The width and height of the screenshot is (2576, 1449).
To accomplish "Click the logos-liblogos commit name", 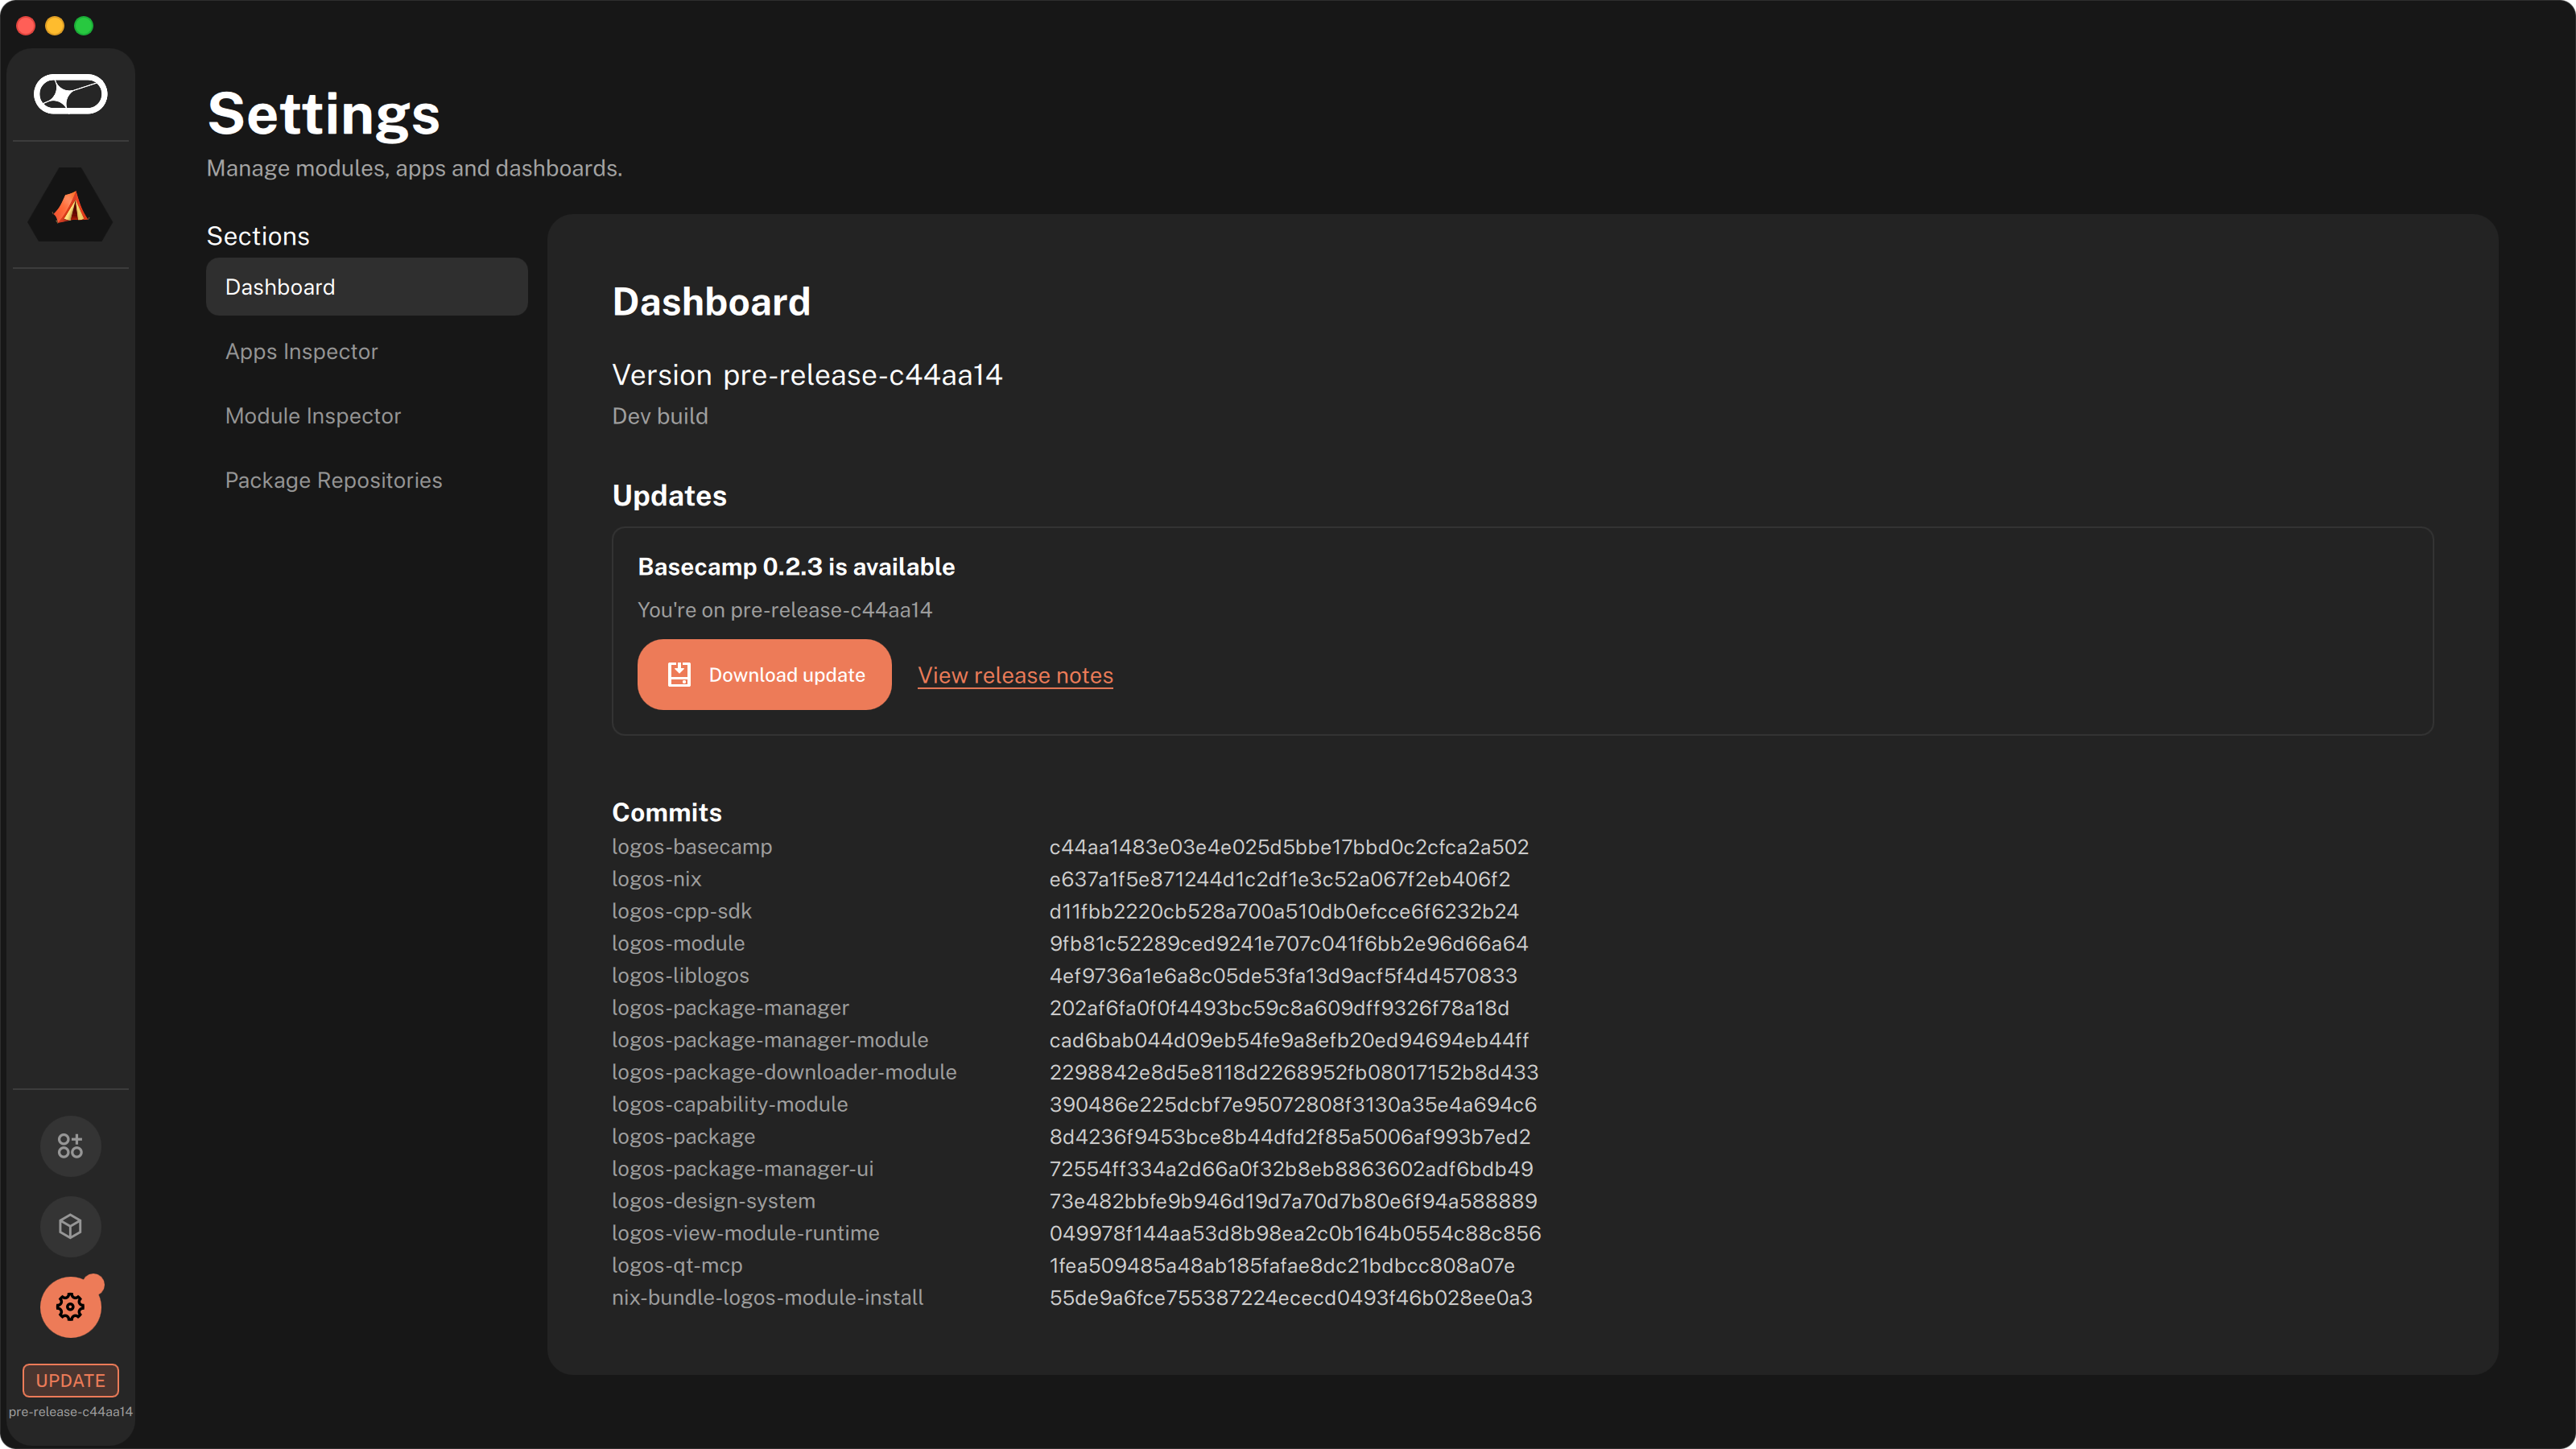I will [680, 975].
